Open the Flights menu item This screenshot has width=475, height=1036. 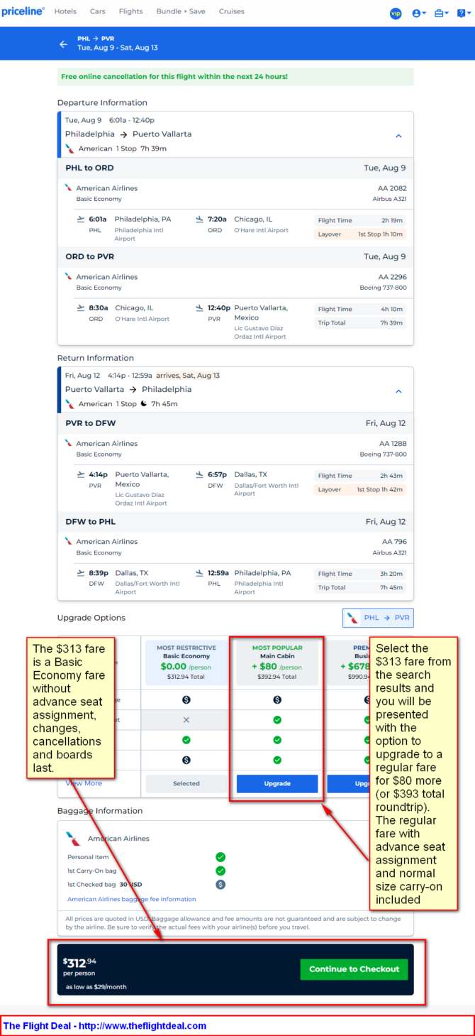pyautogui.click(x=130, y=11)
